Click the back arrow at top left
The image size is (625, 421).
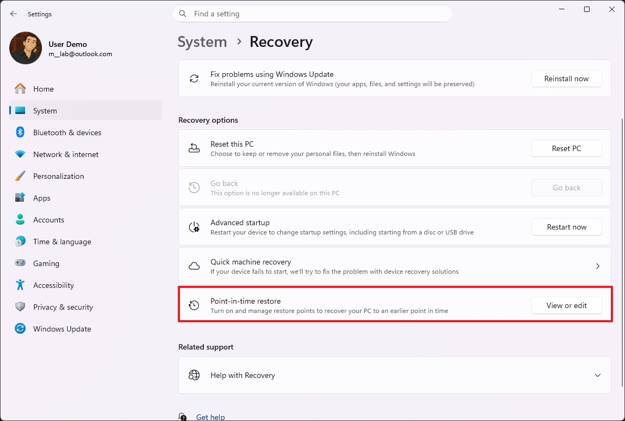coord(13,14)
